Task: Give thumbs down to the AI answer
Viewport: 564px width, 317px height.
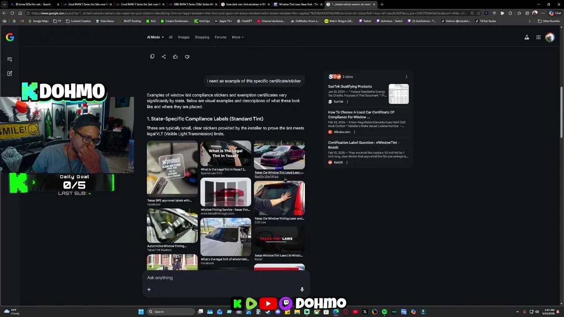Action: [187, 56]
